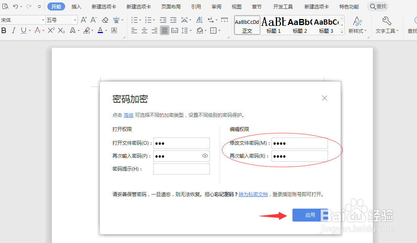The width and height of the screenshot is (417, 243).
Task: Select 正文 style
Action: (x=247, y=25)
